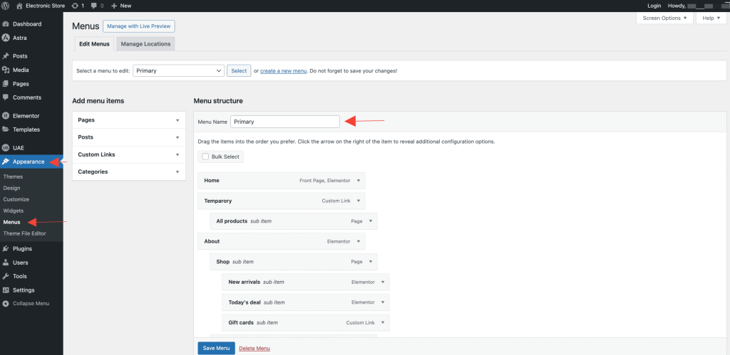Open comments bubble icon in admin bar
The image size is (730, 355).
click(94, 5)
